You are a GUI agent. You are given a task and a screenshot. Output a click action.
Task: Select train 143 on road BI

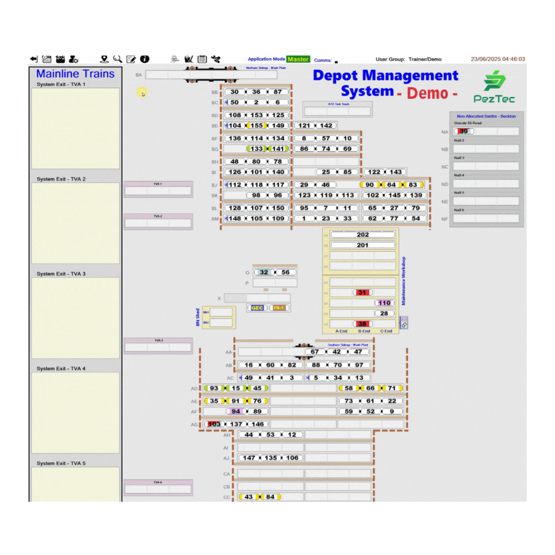(x=396, y=172)
